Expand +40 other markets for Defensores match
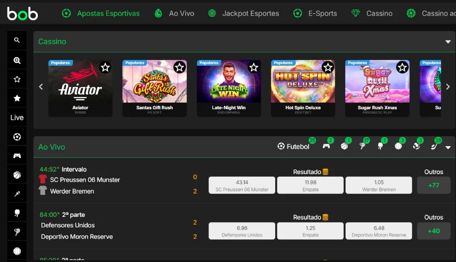This screenshot has height=262, width=456. click(434, 231)
